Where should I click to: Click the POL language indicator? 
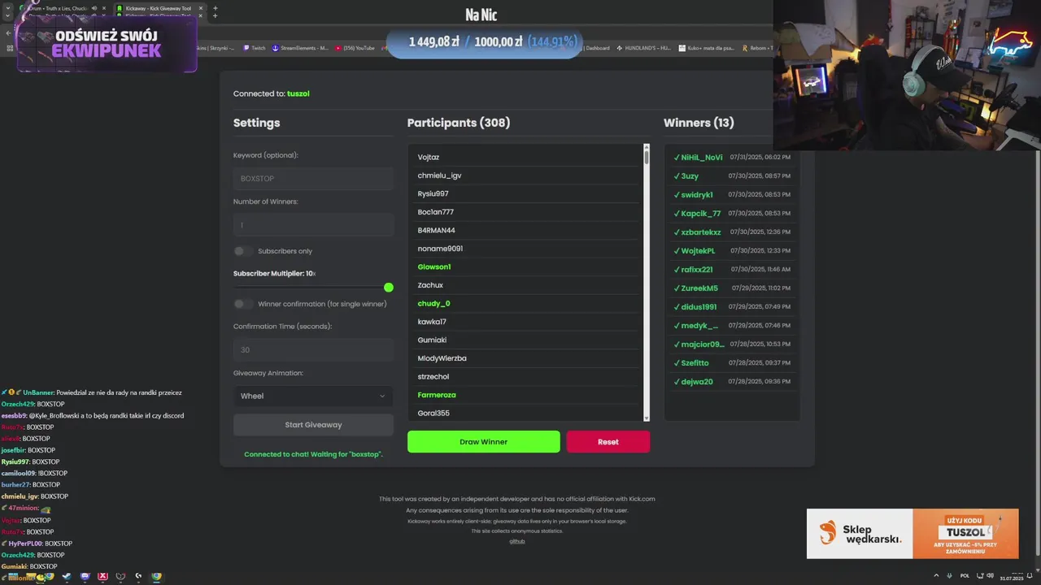pos(966,576)
